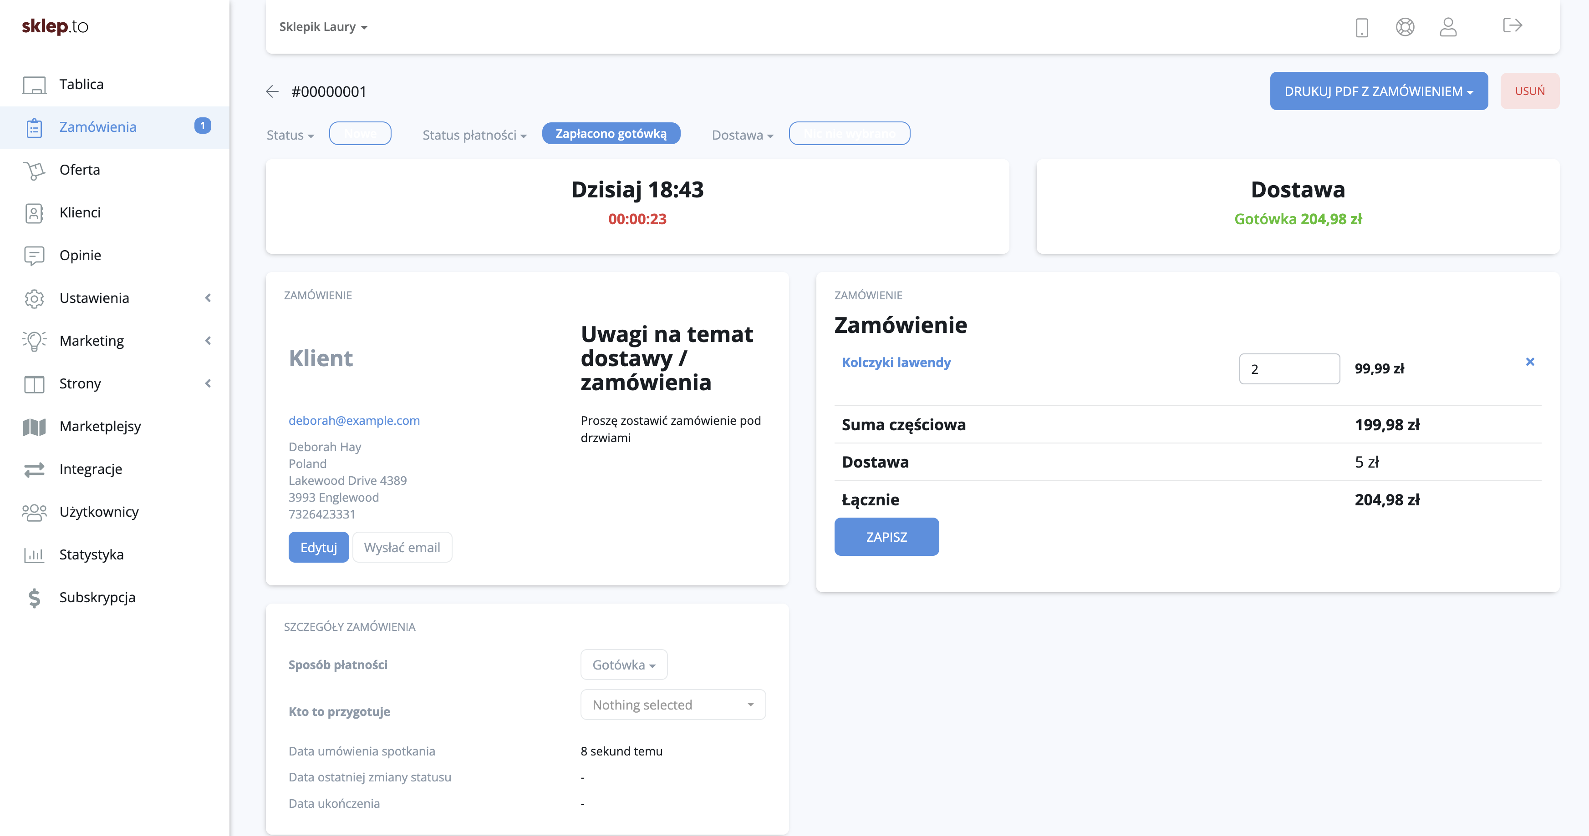This screenshot has height=836, width=1589.
Task: Remove Kolczyki lawendy with the X icon
Action: pos(1530,362)
